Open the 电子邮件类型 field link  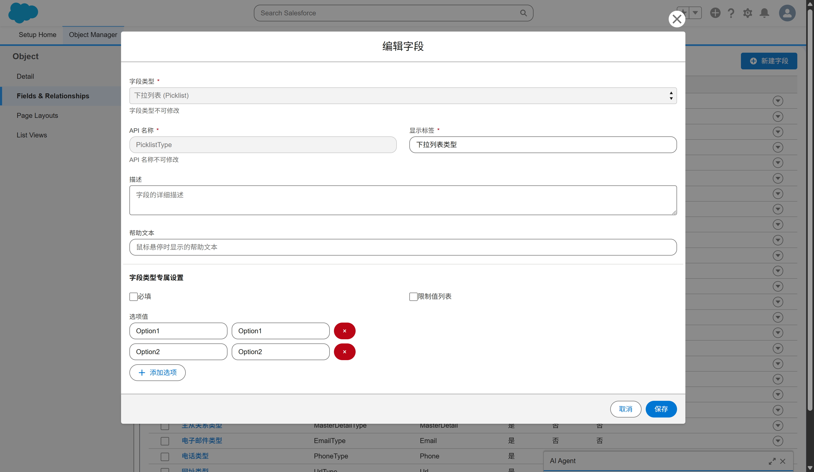[x=202, y=441]
